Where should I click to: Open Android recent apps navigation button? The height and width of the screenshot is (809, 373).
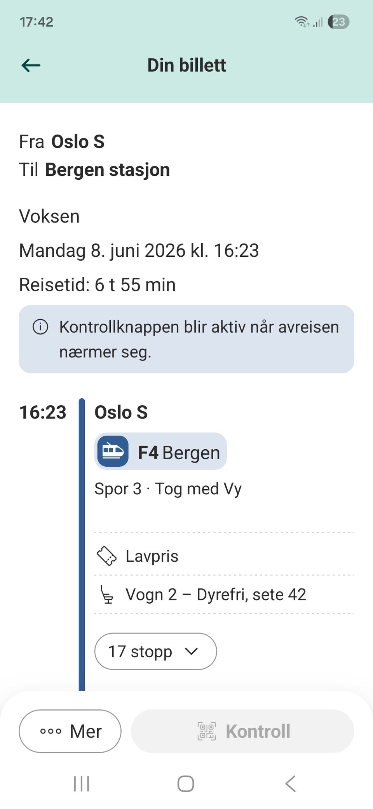pyautogui.click(x=82, y=784)
